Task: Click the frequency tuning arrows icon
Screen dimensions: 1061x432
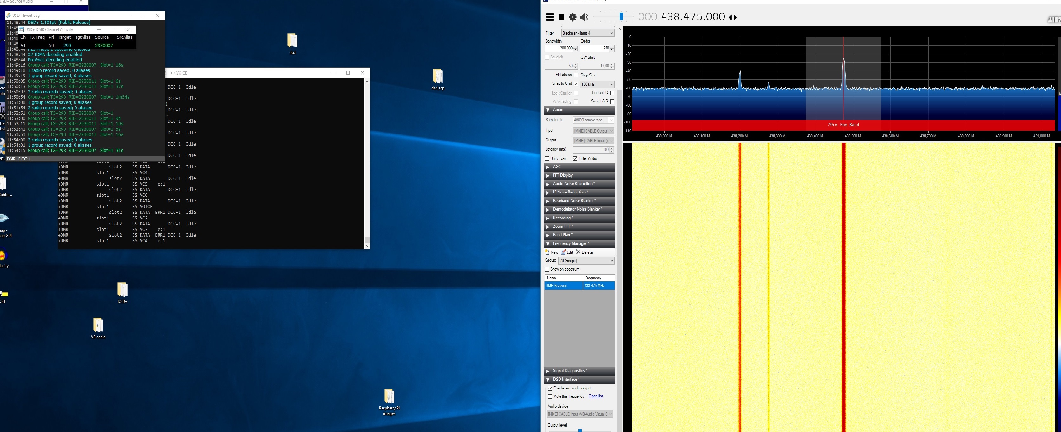Action: [x=732, y=17]
